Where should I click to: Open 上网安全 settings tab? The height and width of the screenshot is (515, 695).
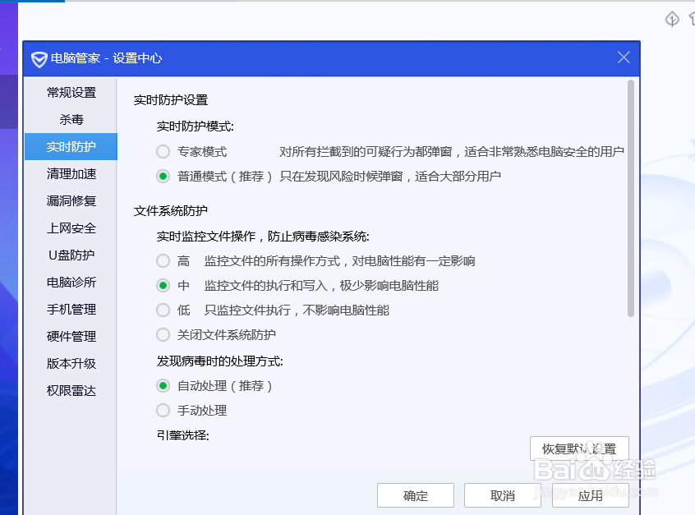point(71,228)
